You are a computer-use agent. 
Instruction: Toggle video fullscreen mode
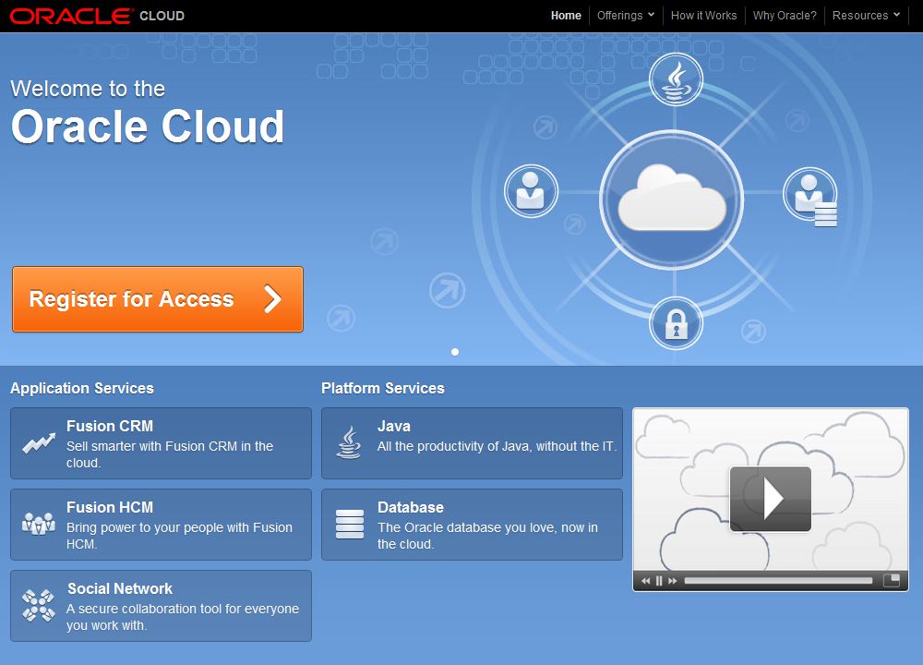click(x=892, y=580)
